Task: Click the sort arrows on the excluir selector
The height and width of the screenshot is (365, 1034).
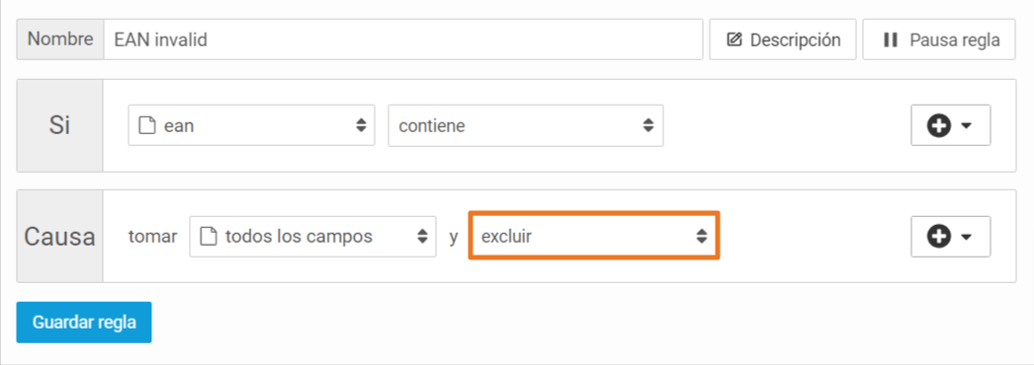Action: pyautogui.click(x=702, y=237)
